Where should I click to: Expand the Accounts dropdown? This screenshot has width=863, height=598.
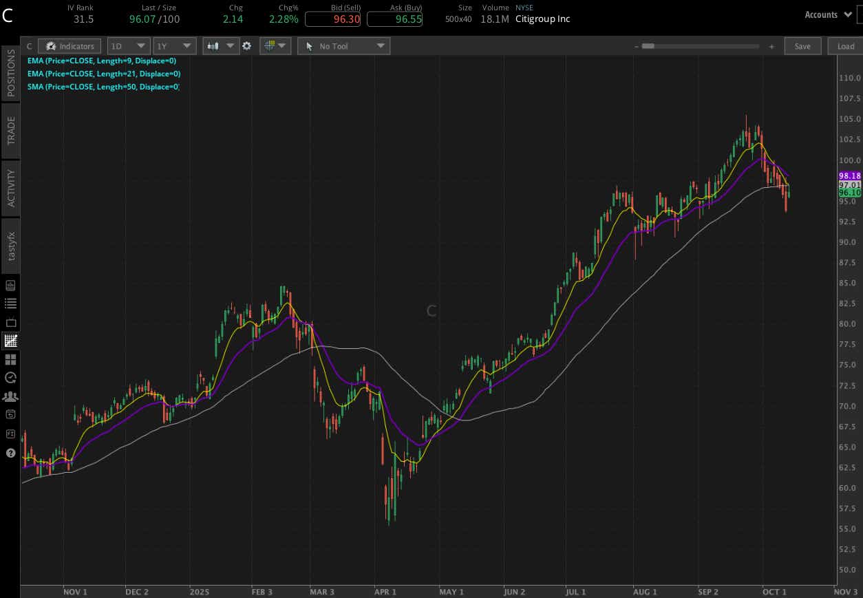[828, 14]
